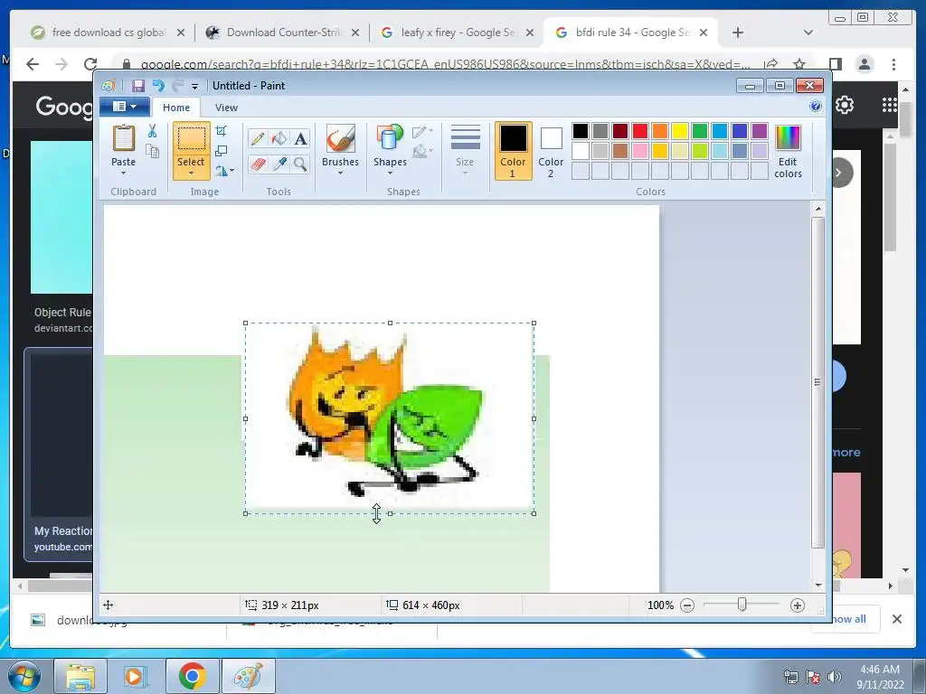Click the Cut scissors icon
The width and height of the screenshot is (926, 694).
tap(152, 131)
